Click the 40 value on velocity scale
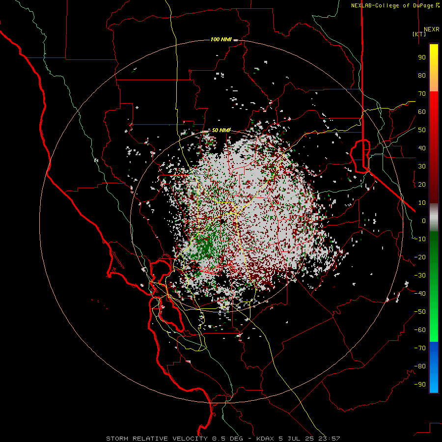This screenshot has width=442, height=442. click(422, 148)
